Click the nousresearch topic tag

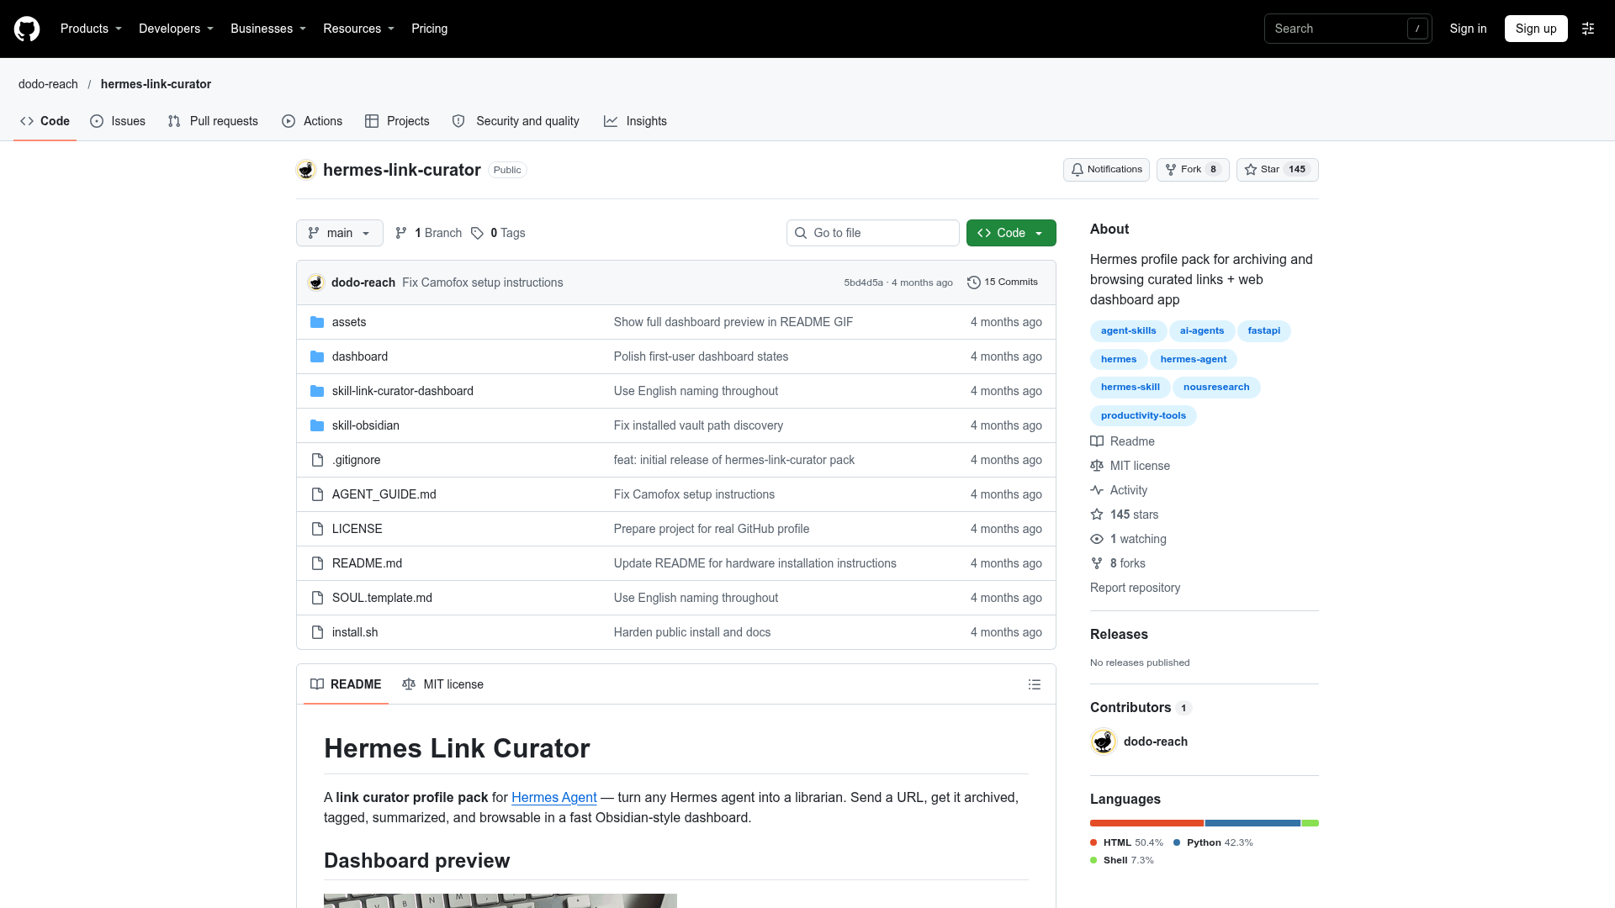click(x=1216, y=388)
